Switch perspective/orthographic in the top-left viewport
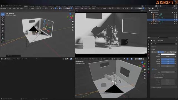 pos(73,30)
